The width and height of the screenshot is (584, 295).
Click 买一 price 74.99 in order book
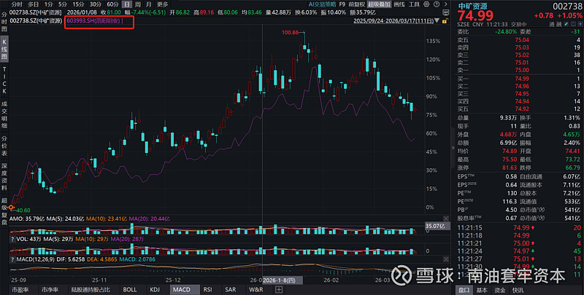coord(522,79)
